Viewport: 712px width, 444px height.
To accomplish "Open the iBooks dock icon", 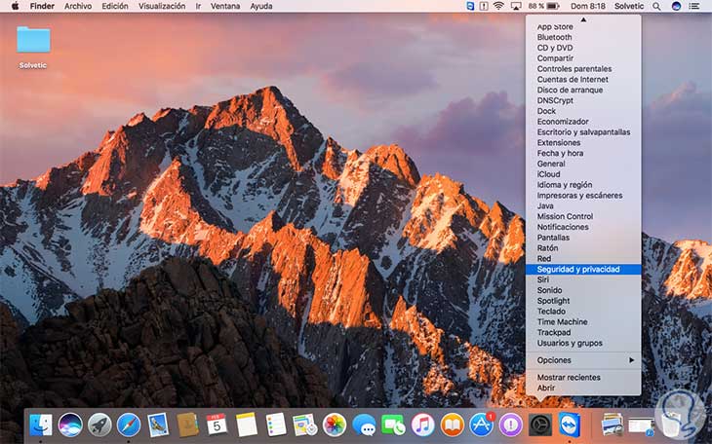I will [452, 425].
